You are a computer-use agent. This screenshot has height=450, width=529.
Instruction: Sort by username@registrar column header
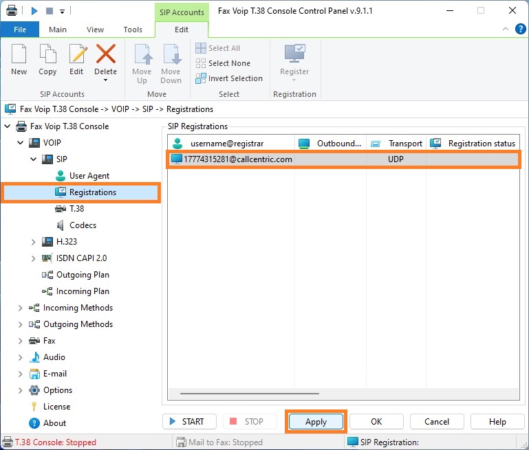(x=231, y=144)
